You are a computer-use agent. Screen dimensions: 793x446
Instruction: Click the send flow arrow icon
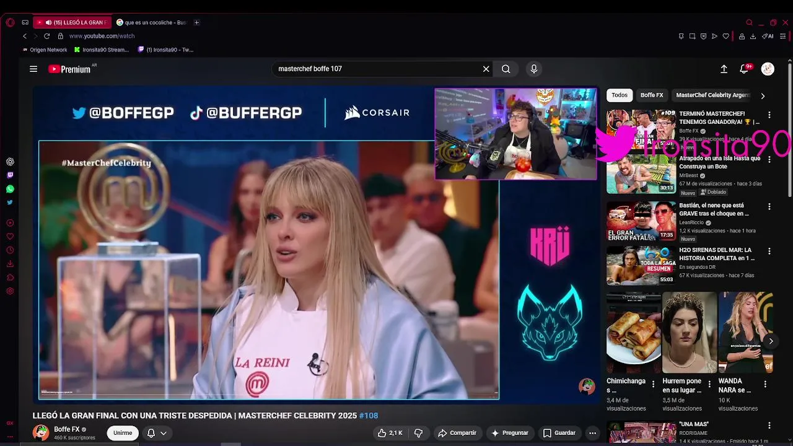[x=714, y=36]
